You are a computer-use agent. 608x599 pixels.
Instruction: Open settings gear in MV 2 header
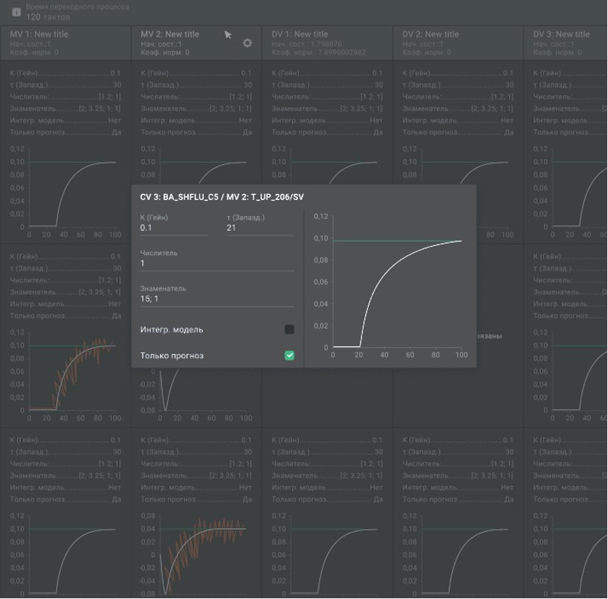(247, 42)
